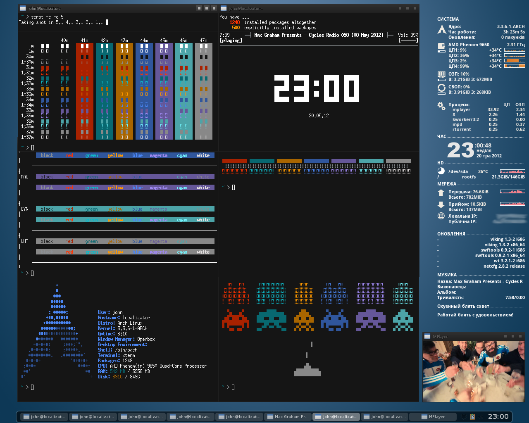Click the gears icon next to Процеси
Screen dimensions: 529x423
(x=441, y=106)
